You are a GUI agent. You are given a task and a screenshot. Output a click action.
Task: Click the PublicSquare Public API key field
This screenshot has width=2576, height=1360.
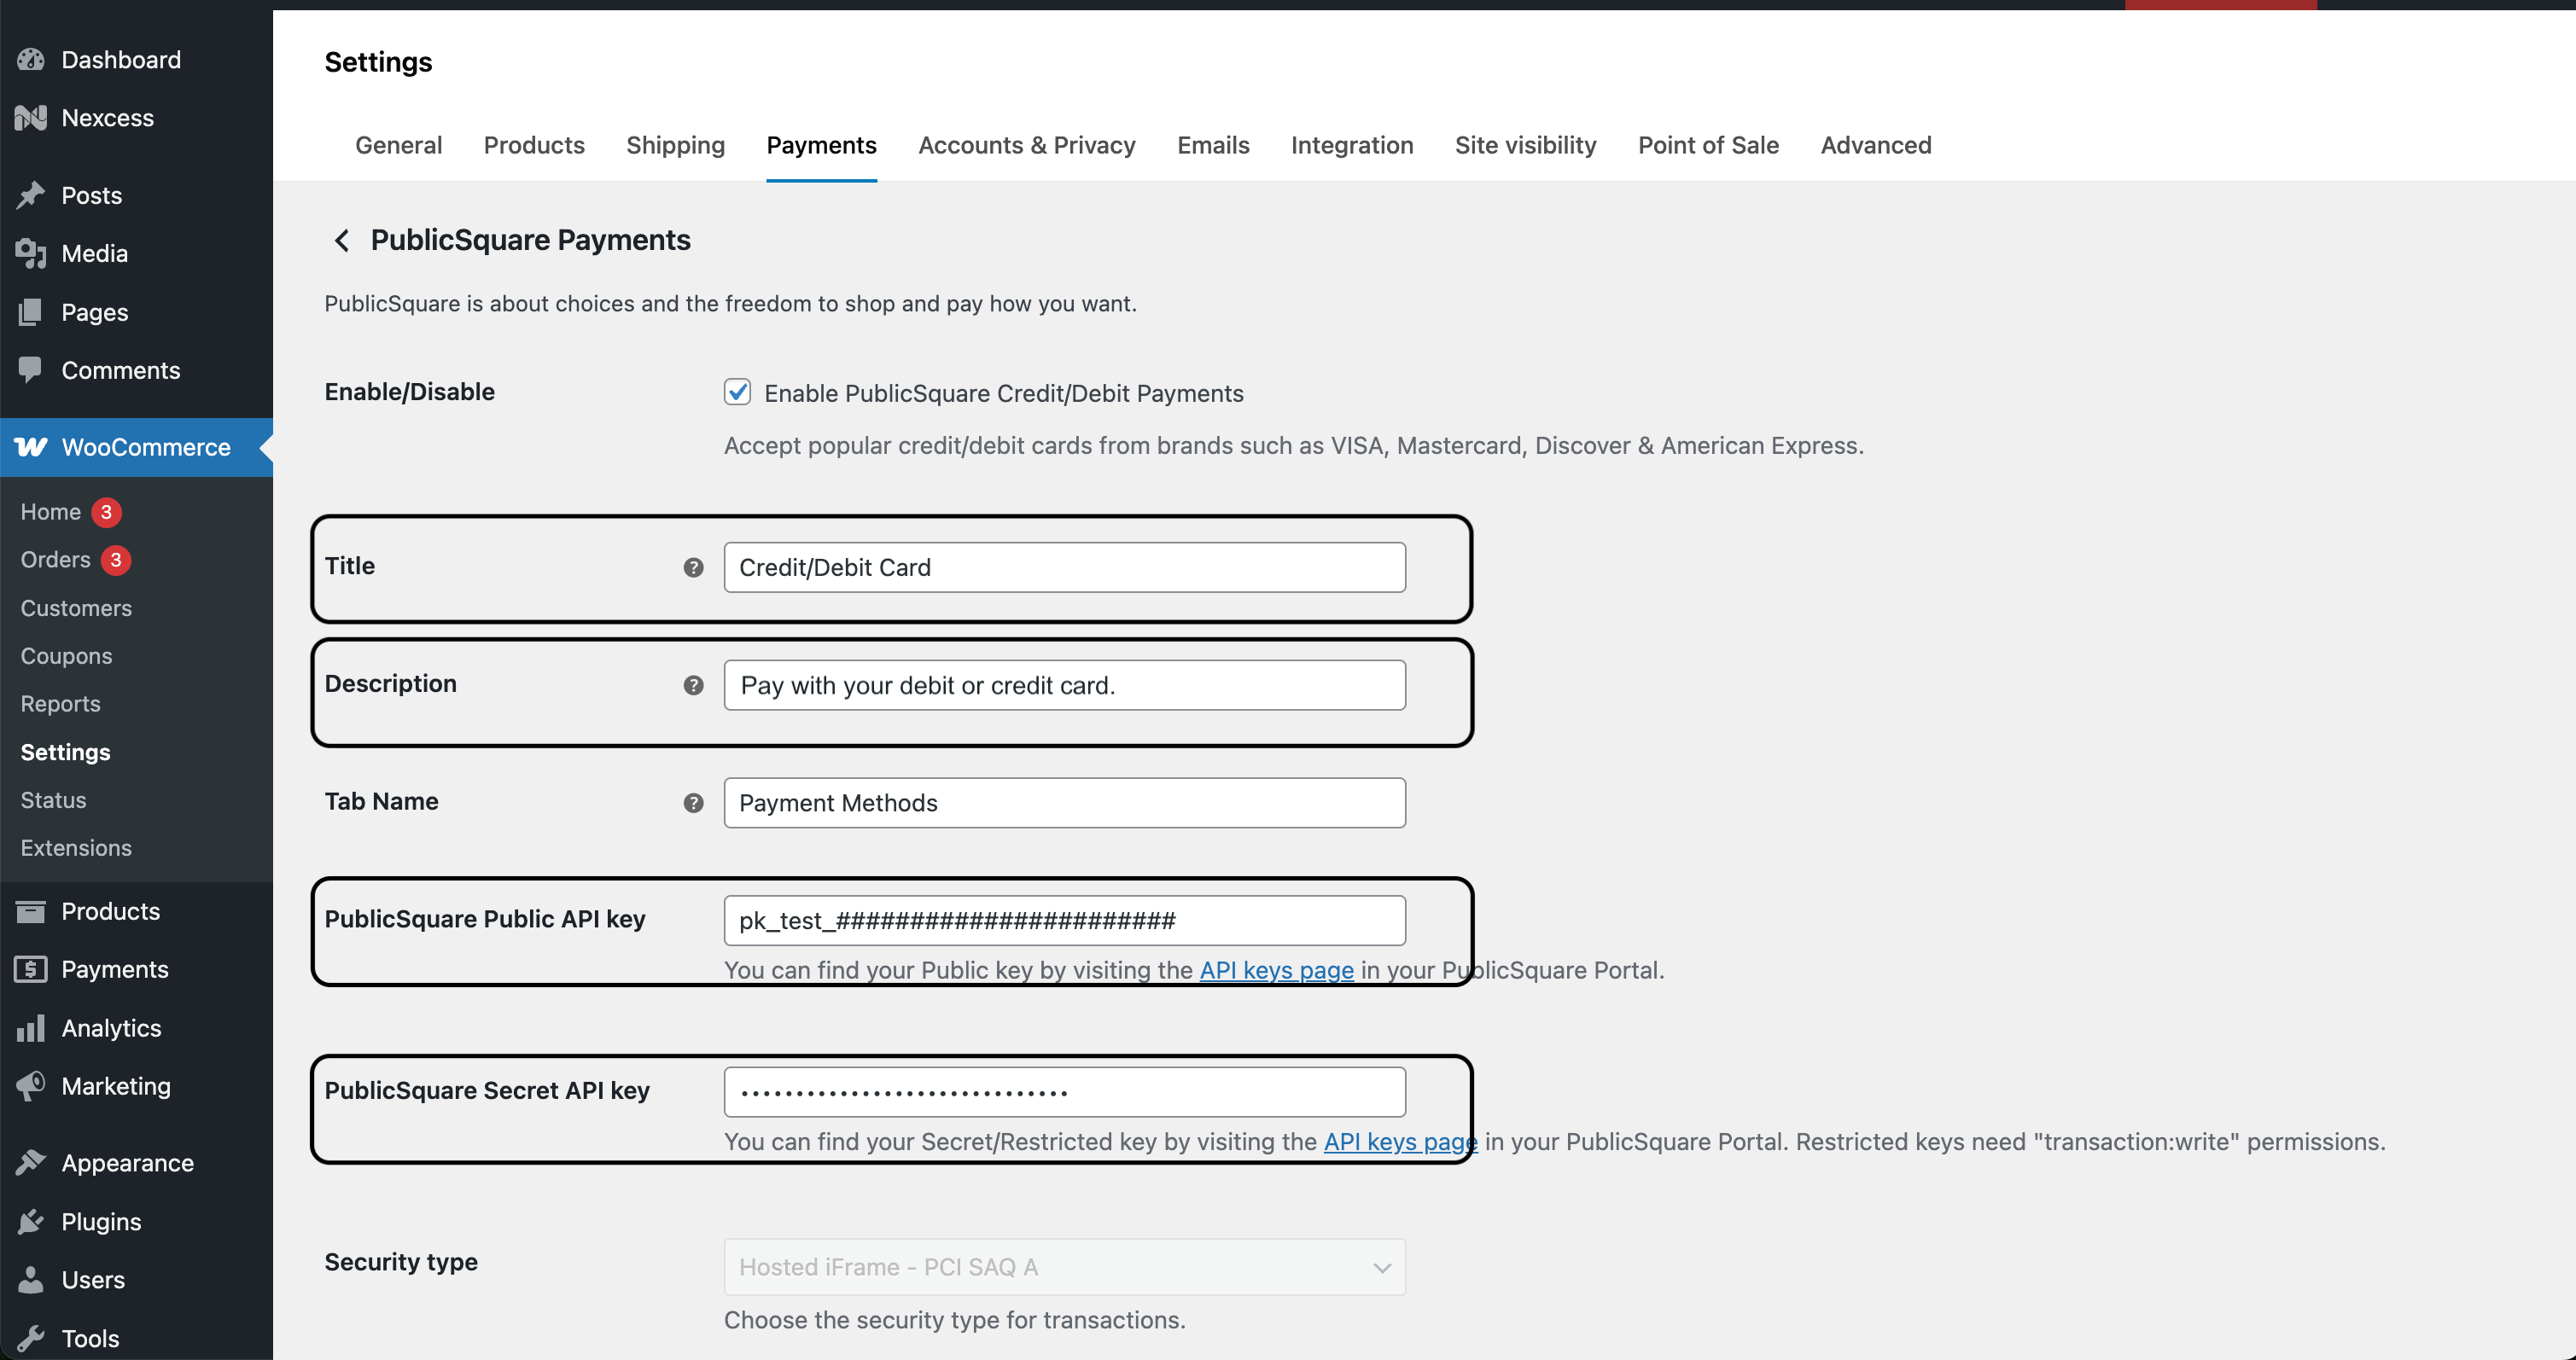pyautogui.click(x=1064, y=921)
